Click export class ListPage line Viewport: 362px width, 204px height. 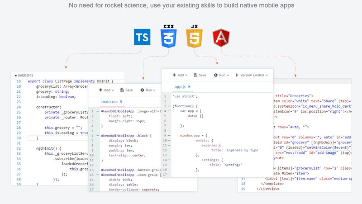(x=71, y=81)
